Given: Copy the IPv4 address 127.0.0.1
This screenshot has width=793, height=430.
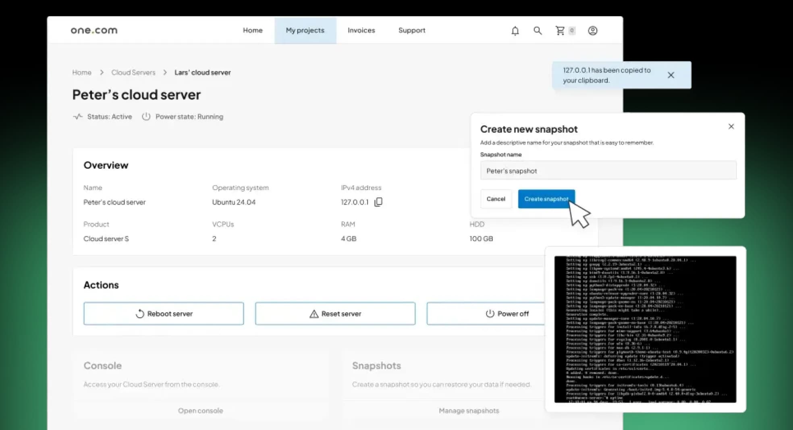Looking at the screenshot, I should pyautogui.click(x=378, y=202).
